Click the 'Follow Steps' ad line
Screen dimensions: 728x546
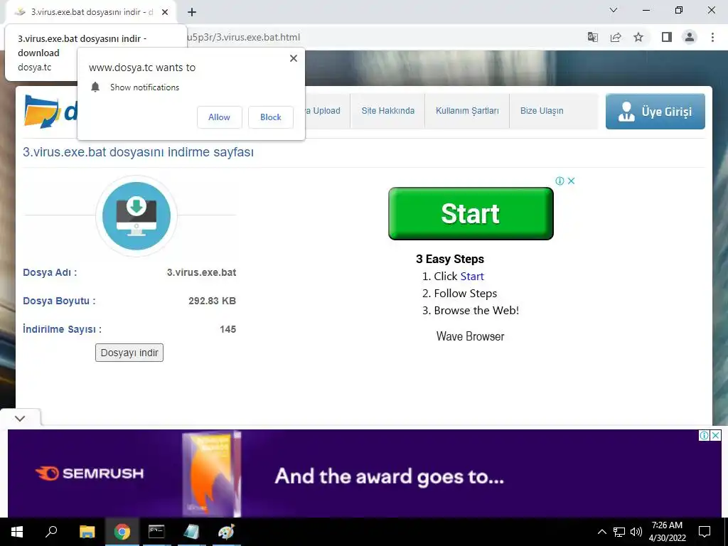coord(465,294)
